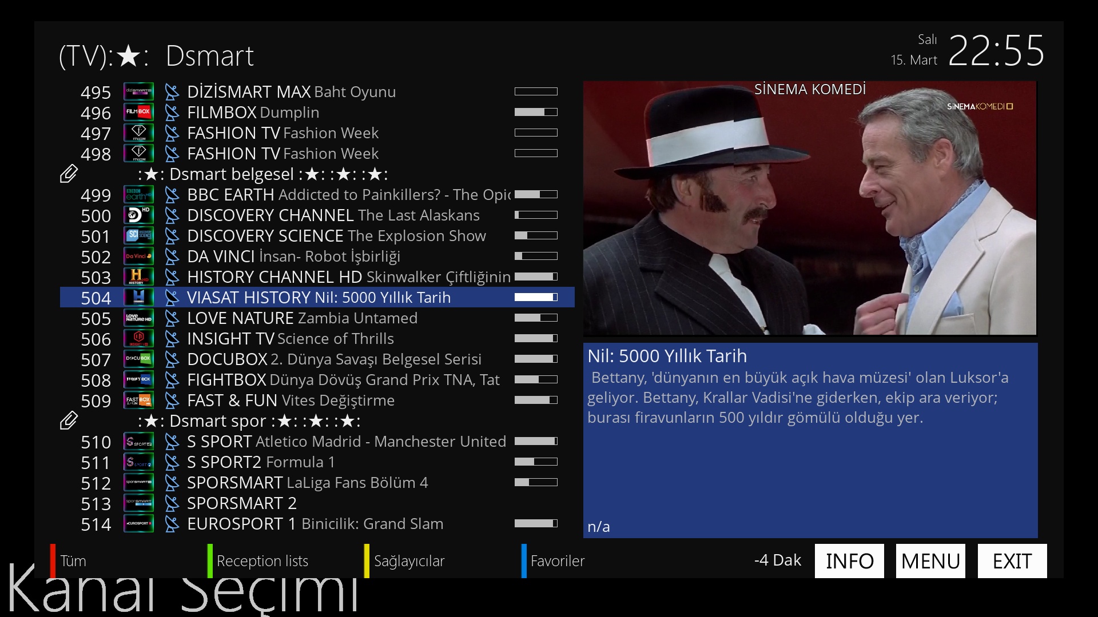Click the MENU button
The height and width of the screenshot is (617, 1098).
click(930, 561)
